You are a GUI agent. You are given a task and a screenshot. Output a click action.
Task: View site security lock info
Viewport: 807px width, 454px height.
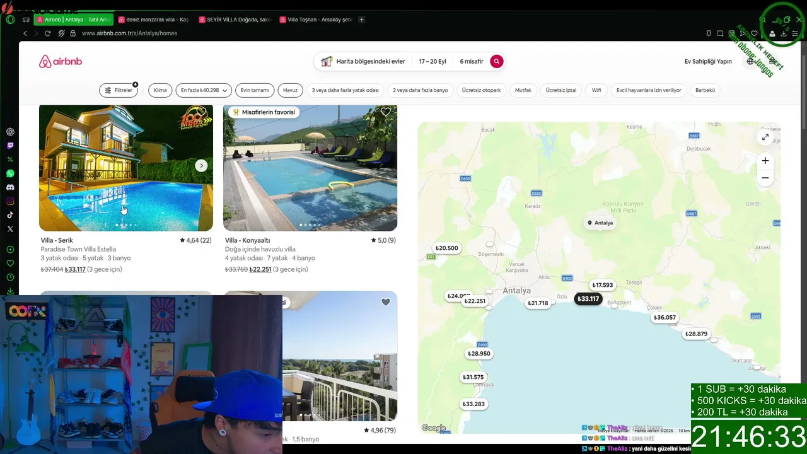point(73,33)
